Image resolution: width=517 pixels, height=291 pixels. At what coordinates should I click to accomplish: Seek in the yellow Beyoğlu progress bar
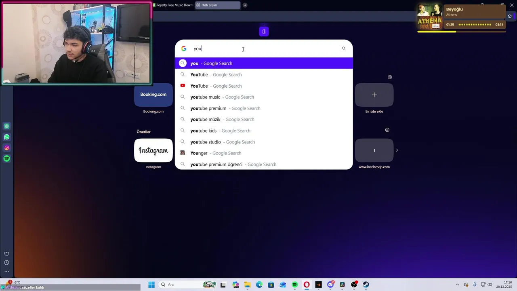[462, 32]
